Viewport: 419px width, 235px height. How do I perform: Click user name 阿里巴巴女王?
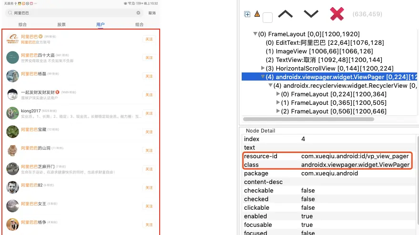point(34,204)
